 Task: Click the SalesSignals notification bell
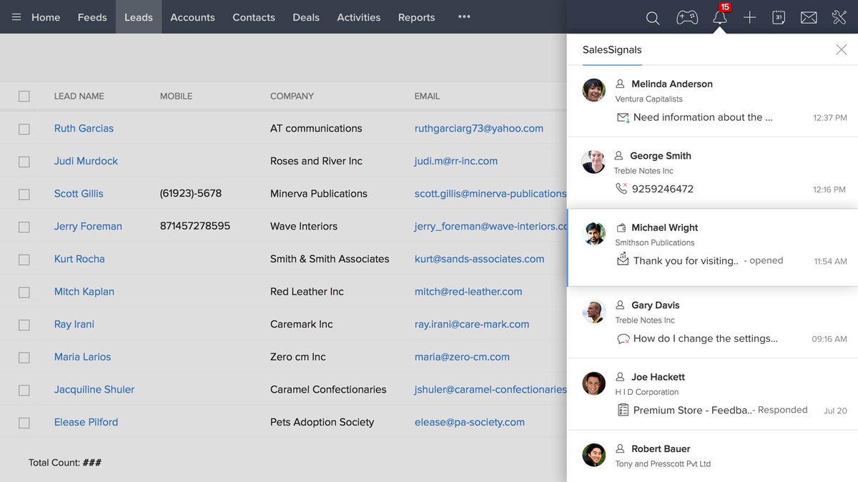click(x=719, y=17)
